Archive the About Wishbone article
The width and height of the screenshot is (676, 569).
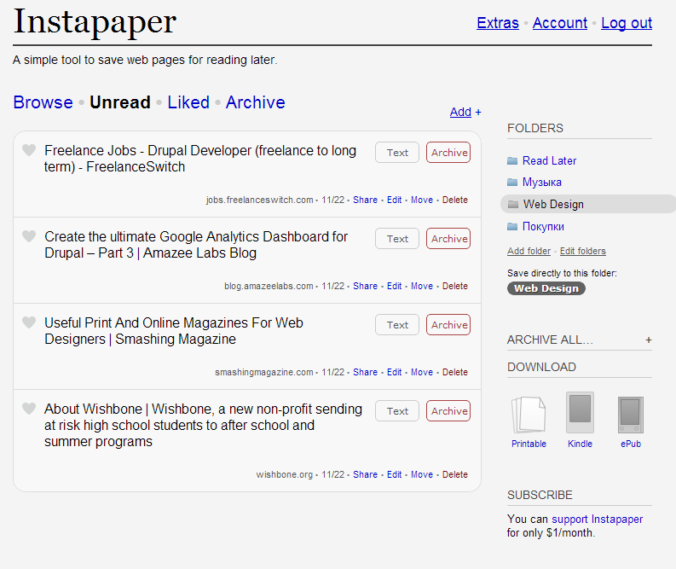448,410
